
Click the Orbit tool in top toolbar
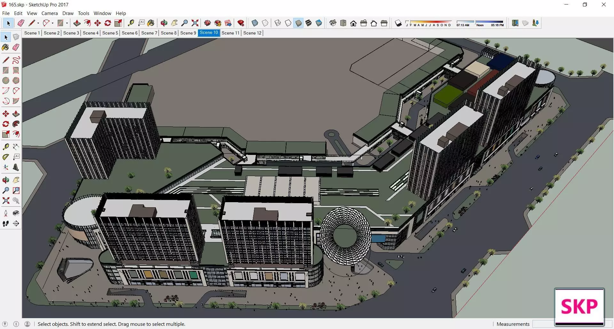coord(164,23)
